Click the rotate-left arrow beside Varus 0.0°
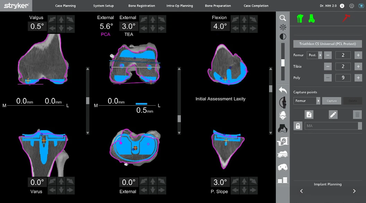Viewport: 366px width, 203px height. pyautogui.click(x=52, y=181)
